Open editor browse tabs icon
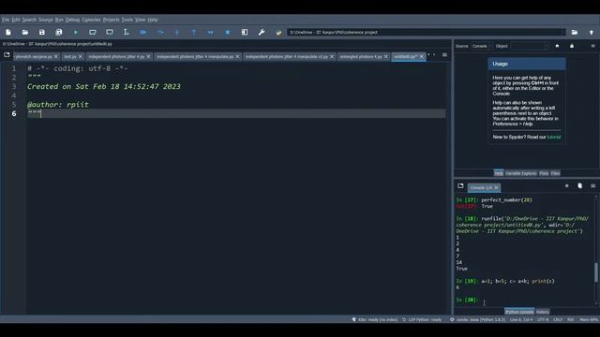This screenshot has height=337, width=600. tap(7, 55)
